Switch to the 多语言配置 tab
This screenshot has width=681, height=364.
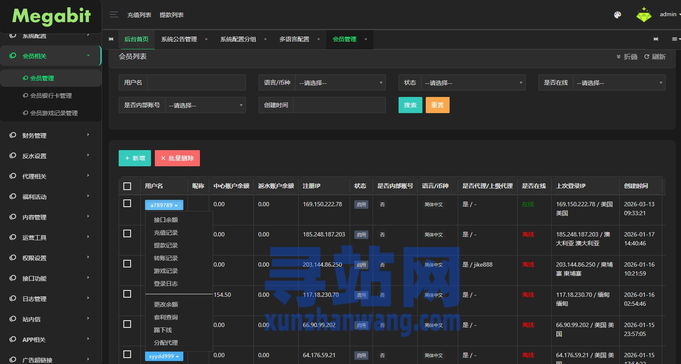pos(294,39)
